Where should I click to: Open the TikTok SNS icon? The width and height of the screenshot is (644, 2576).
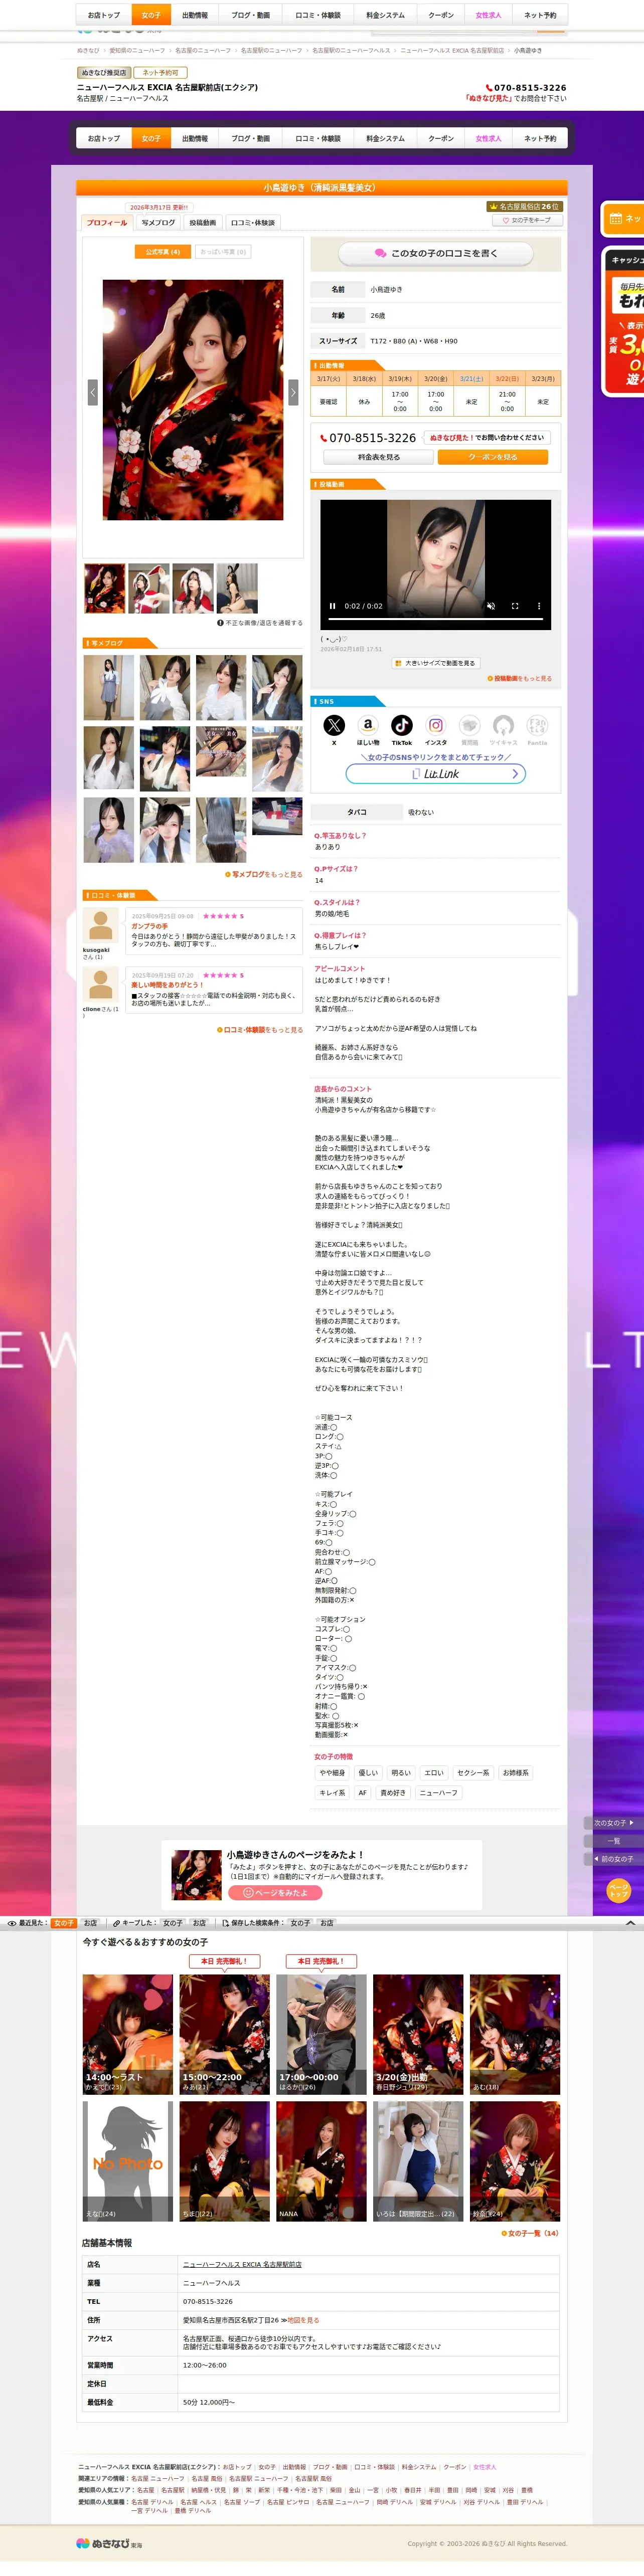tap(402, 726)
